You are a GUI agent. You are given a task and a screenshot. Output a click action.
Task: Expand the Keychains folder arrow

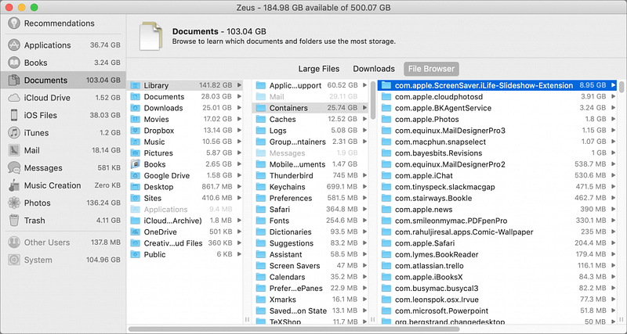364,187
